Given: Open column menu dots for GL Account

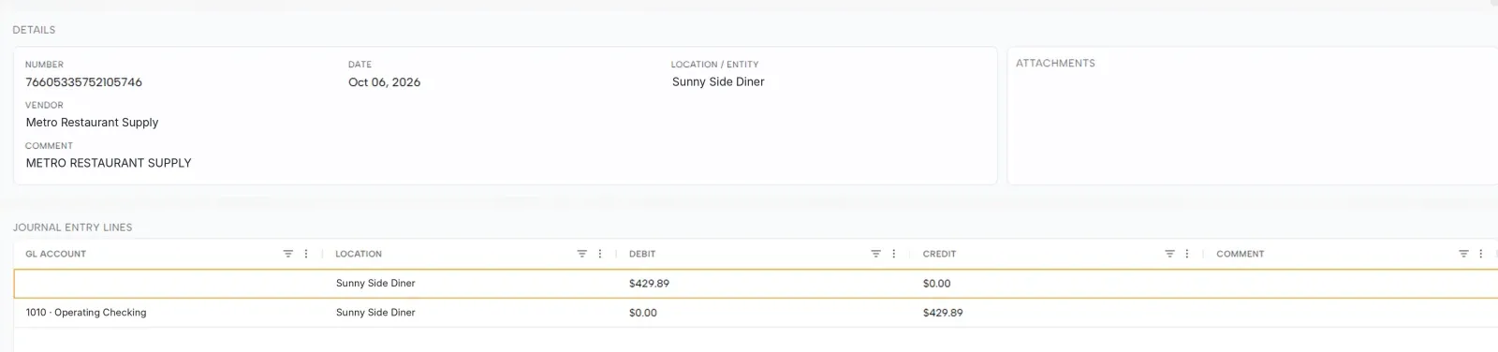Looking at the screenshot, I should [x=306, y=254].
